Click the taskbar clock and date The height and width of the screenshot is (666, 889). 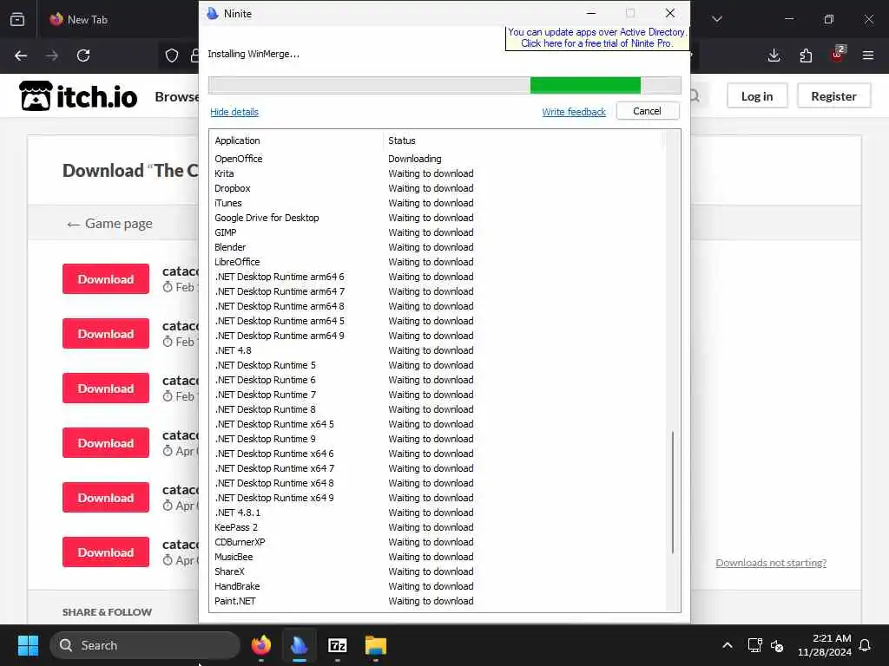[x=825, y=645]
